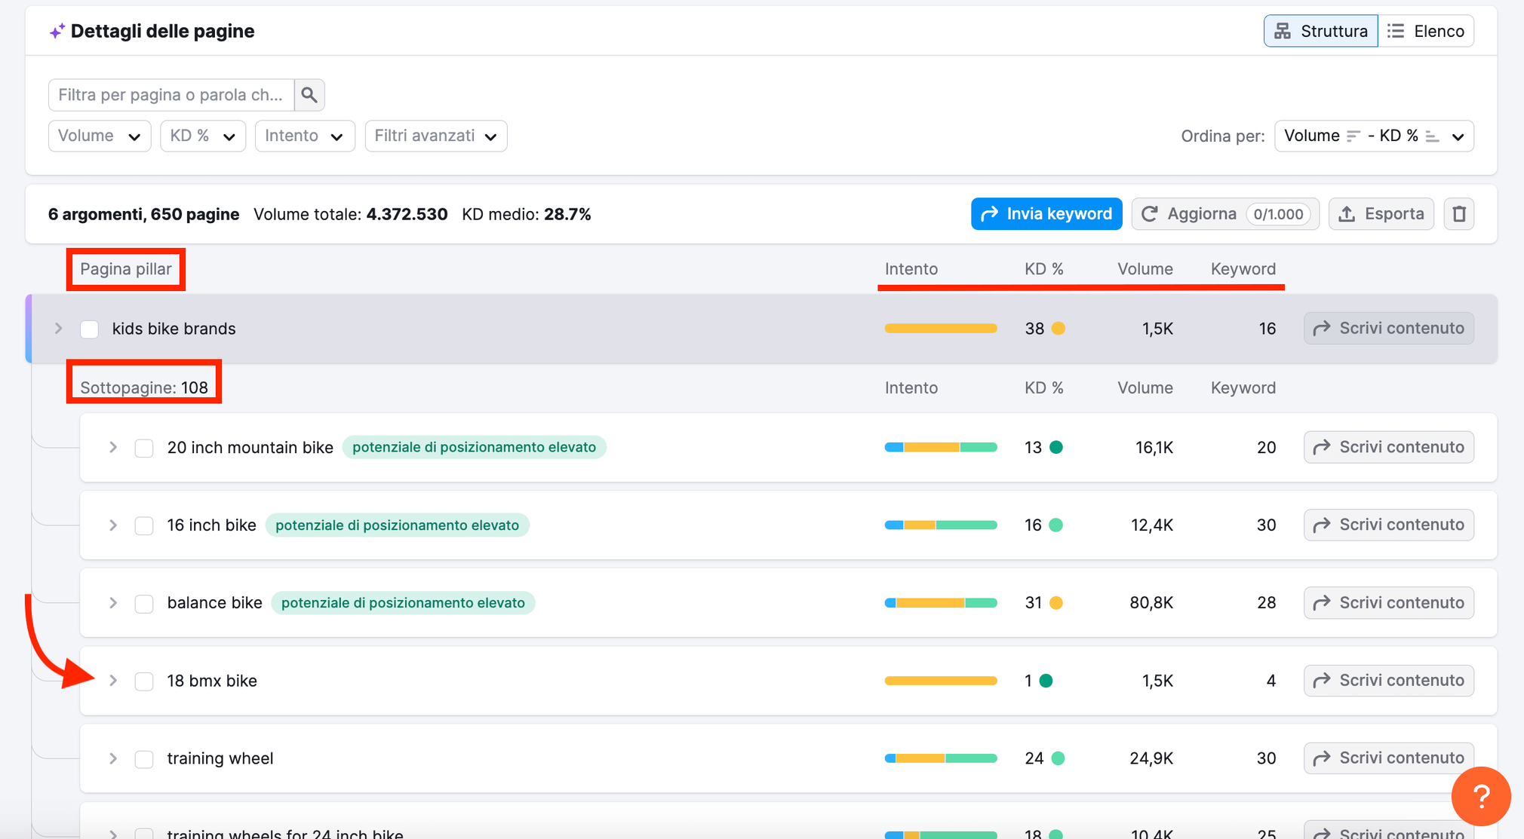The height and width of the screenshot is (839, 1524).
Task: Check the 16 inch bike checkbox
Action: [x=144, y=526]
